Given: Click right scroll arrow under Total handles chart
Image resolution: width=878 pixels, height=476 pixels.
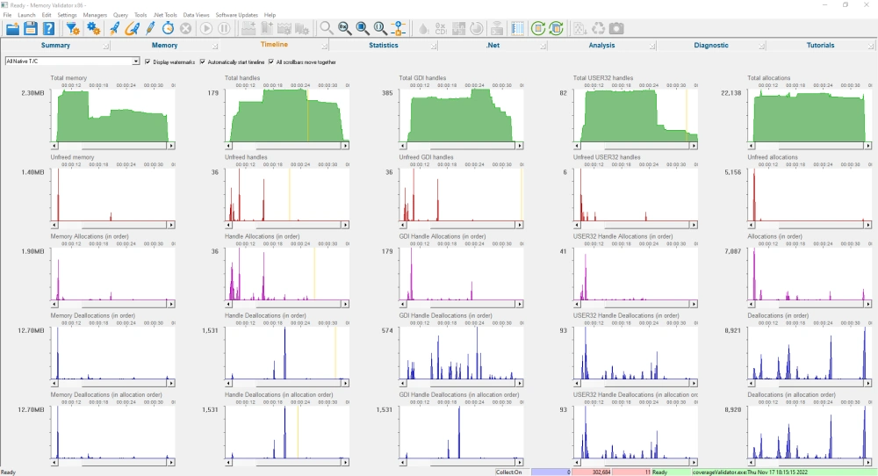Looking at the screenshot, I should click(x=345, y=146).
